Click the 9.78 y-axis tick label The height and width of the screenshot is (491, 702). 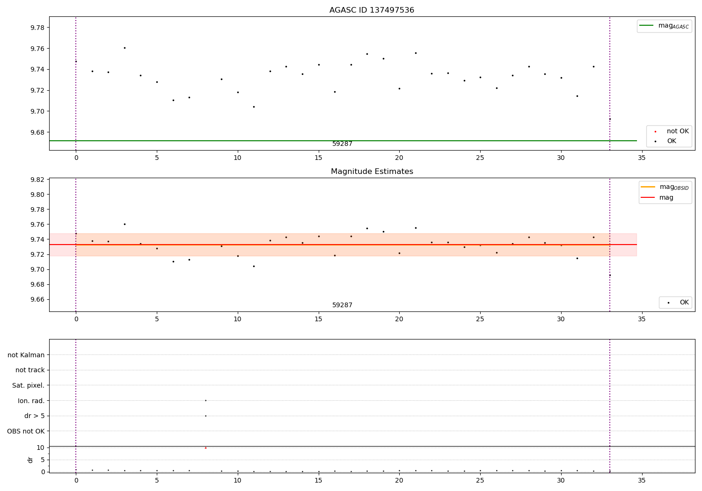pyautogui.click(x=37, y=28)
